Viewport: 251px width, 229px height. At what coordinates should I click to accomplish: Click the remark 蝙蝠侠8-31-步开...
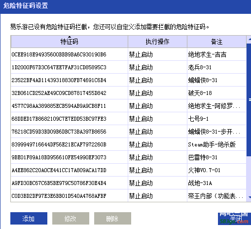pos(214,132)
